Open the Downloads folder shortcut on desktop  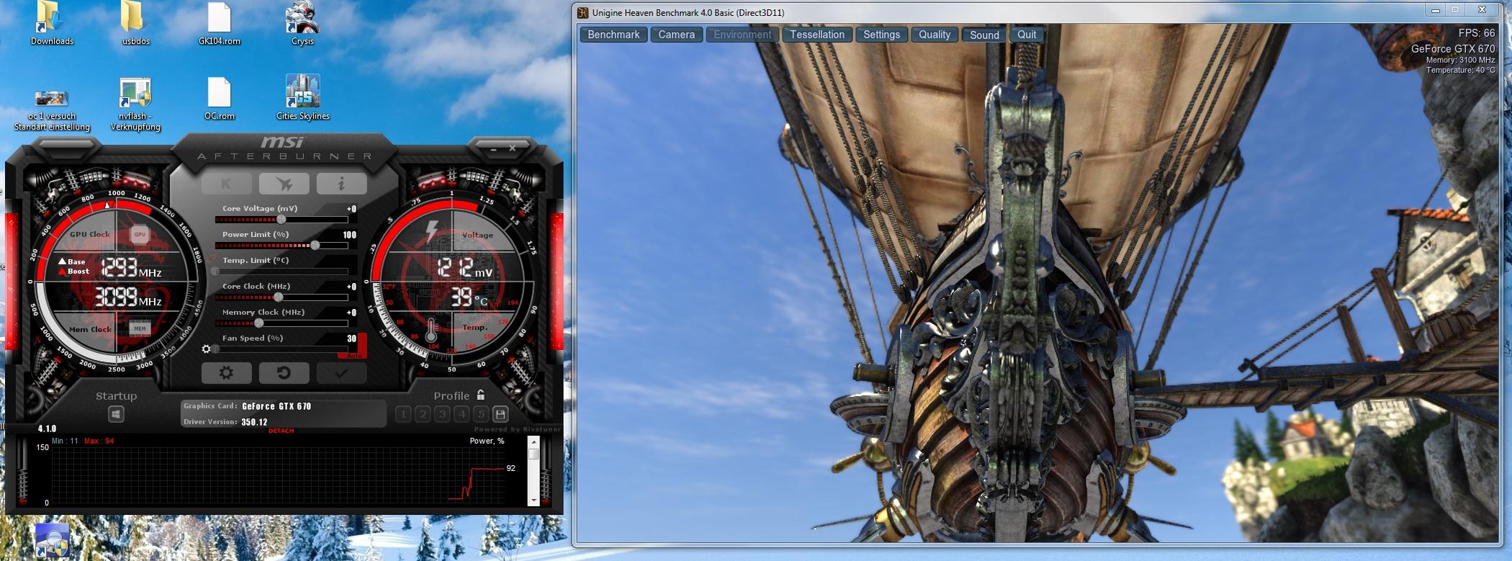pyautogui.click(x=51, y=24)
